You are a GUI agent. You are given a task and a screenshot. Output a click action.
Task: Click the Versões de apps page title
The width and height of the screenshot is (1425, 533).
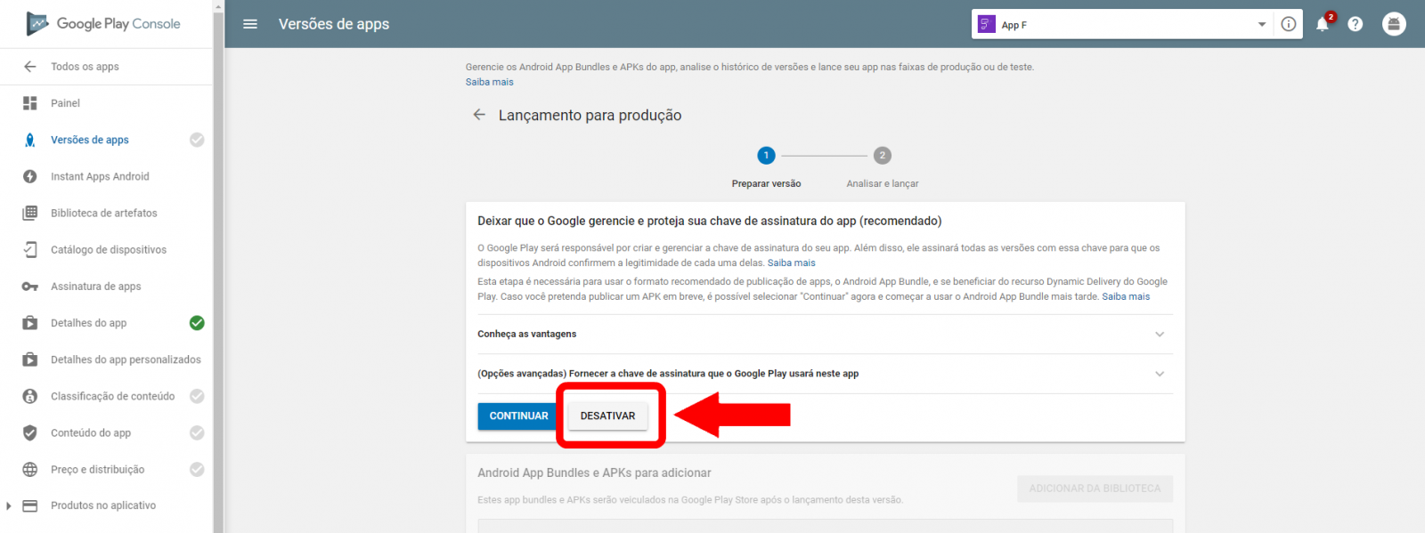[x=334, y=24]
